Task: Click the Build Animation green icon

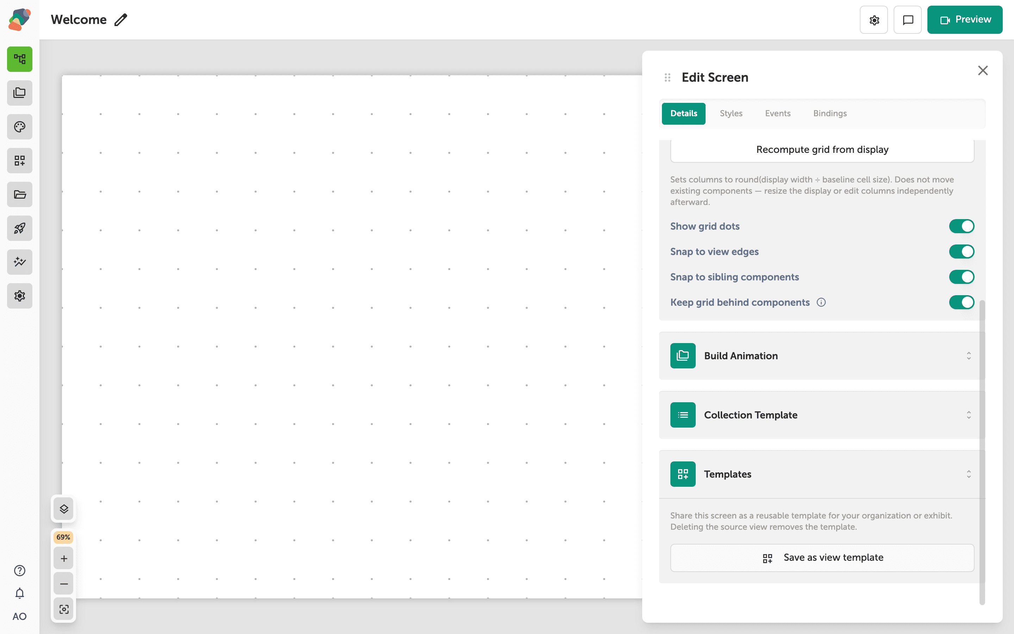Action: coord(683,356)
